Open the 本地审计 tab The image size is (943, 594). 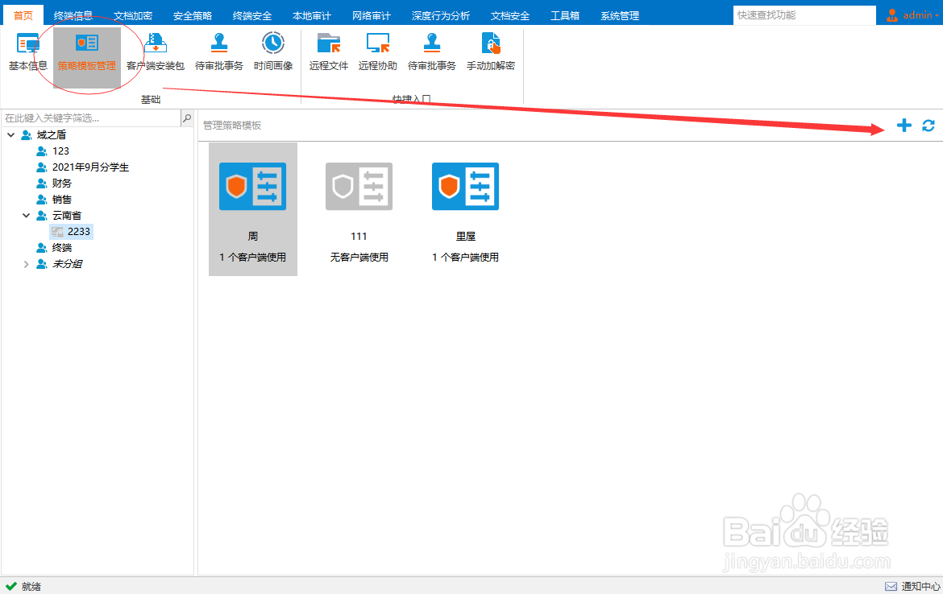[312, 15]
